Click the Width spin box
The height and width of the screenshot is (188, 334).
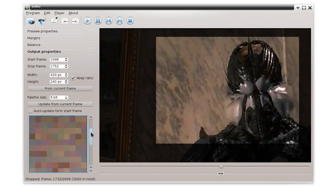(x=59, y=75)
